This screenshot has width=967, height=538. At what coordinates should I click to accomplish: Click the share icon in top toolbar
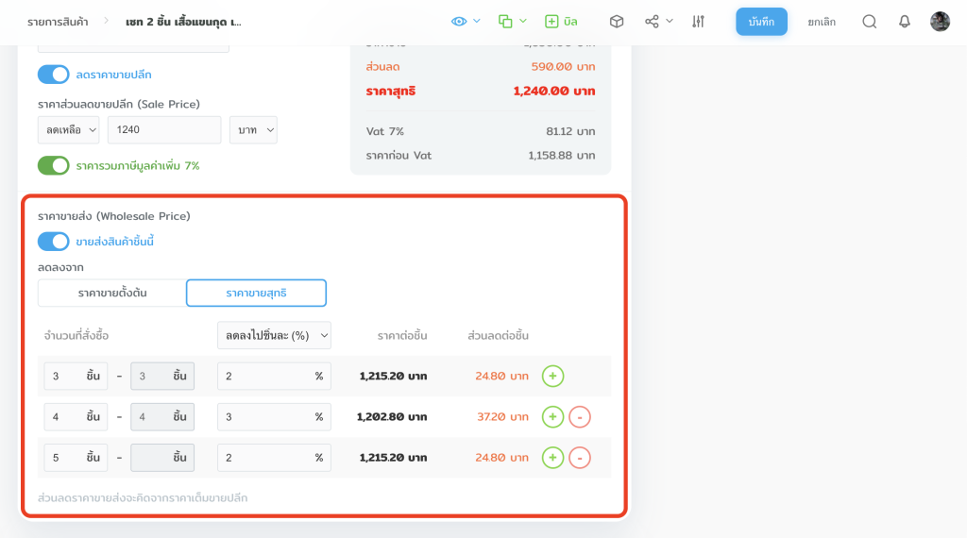652,21
